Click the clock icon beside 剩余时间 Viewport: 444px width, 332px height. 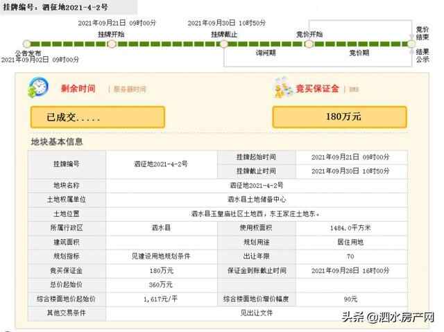click(38, 87)
